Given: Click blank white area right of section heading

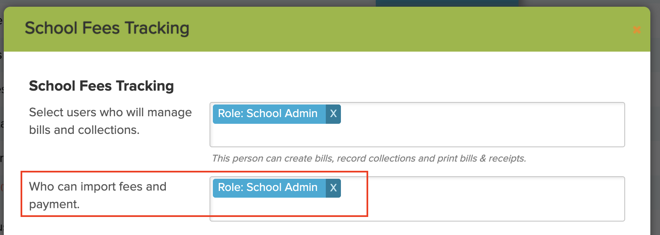Looking at the screenshot, I should pos(399,86).
